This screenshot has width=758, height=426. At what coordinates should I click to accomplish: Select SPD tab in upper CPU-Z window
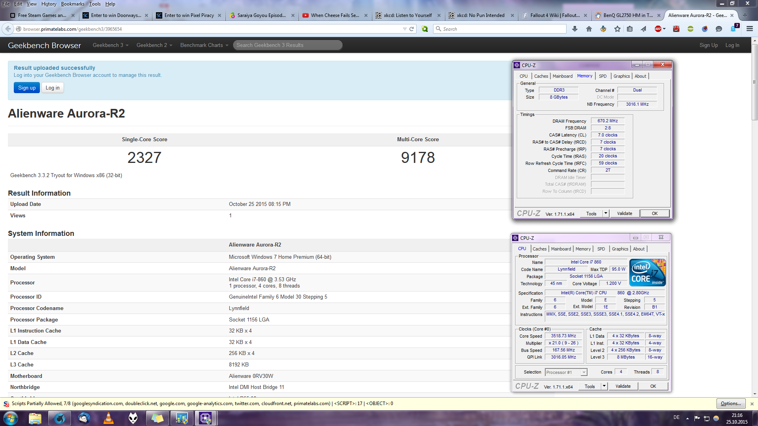tap(602, 76)
